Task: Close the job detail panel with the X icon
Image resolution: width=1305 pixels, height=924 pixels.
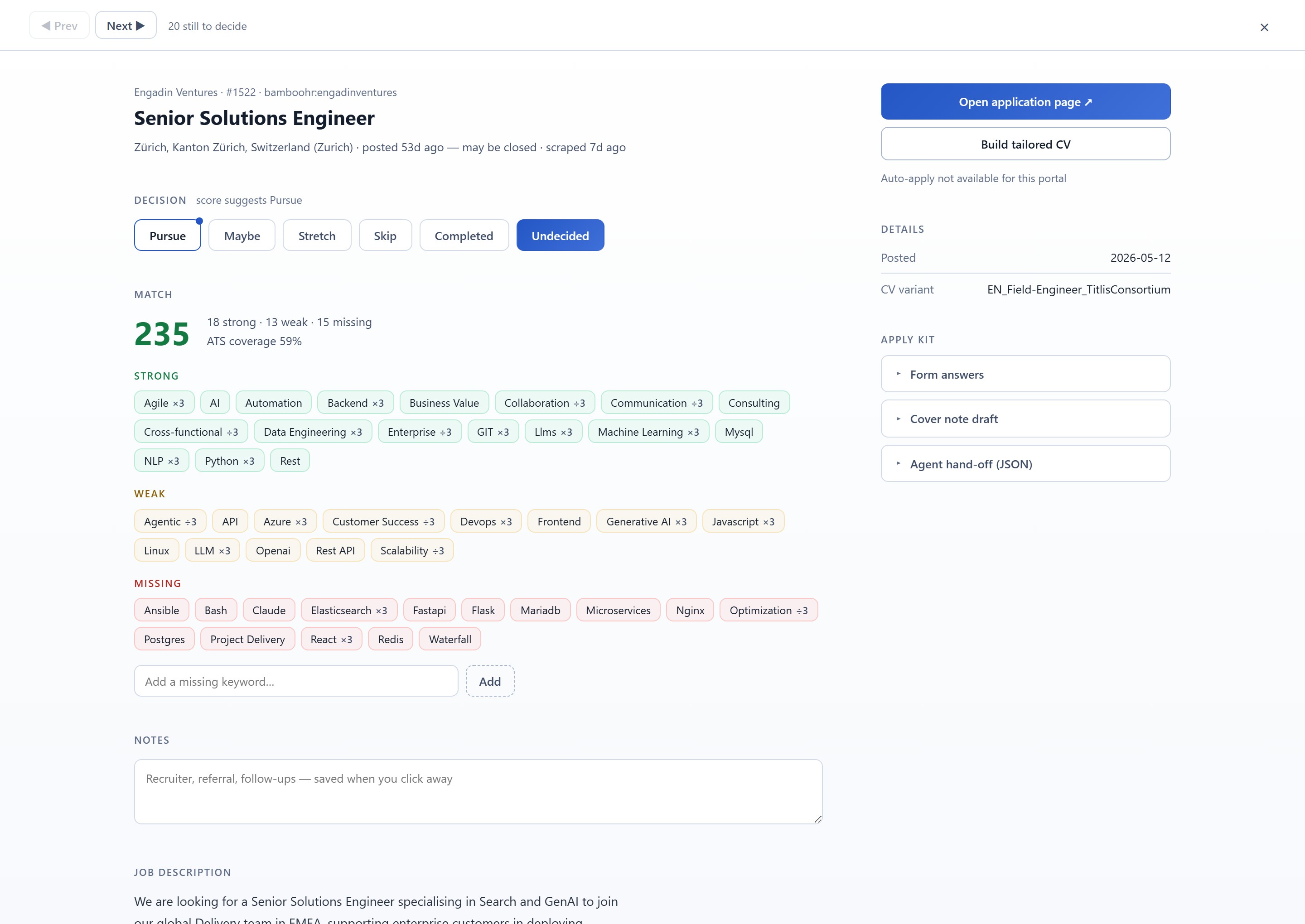Action: (1264, 27)
